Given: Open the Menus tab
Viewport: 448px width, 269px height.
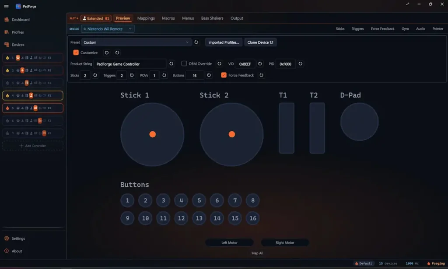Looking at the screenshot, I should pyautogui.click(x=188, y=18).
